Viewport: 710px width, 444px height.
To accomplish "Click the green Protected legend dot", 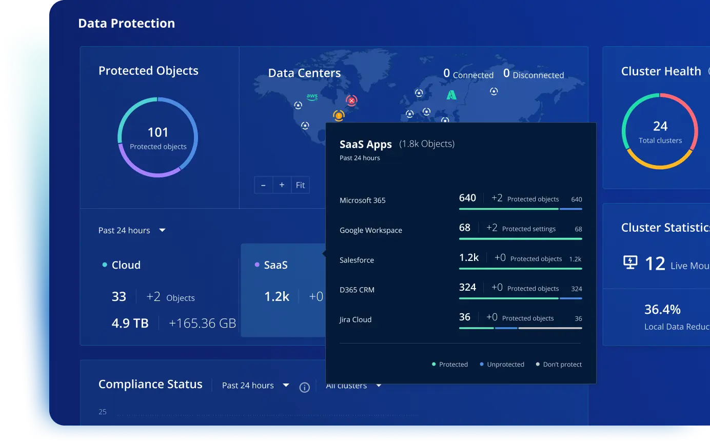I will click(x=434, y=364).
